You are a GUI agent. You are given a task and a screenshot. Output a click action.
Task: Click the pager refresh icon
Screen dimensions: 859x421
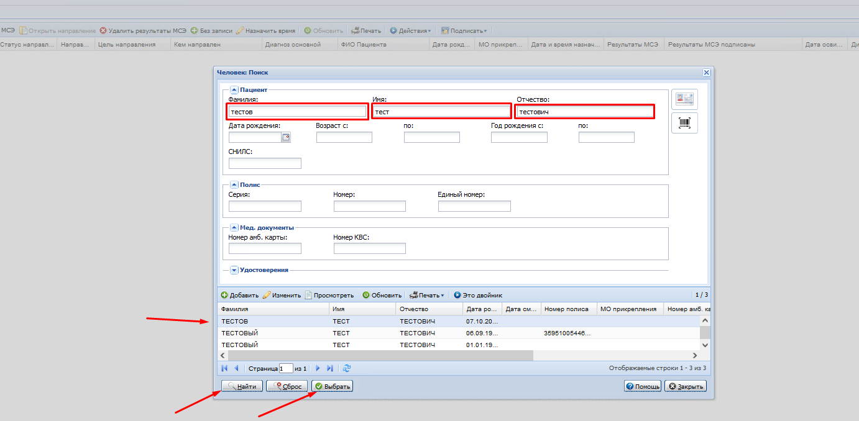[347, 368]
